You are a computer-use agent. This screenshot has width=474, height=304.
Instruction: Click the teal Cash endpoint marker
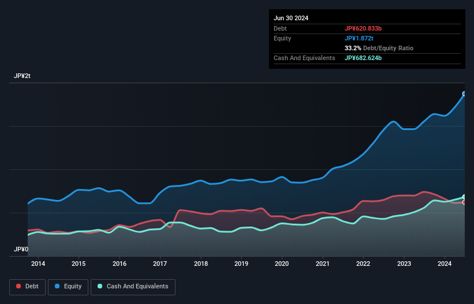point(464,197)
